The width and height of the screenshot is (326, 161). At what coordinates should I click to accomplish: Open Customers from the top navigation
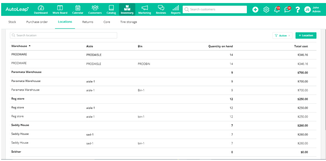click(95, 8)
